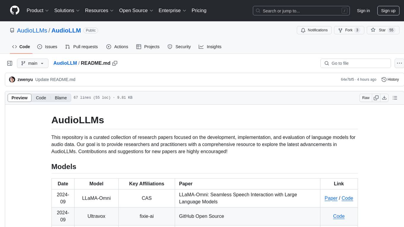404x227 pixels.
Task: Open the zwenyu author link
Action: (x=25, y=80)
